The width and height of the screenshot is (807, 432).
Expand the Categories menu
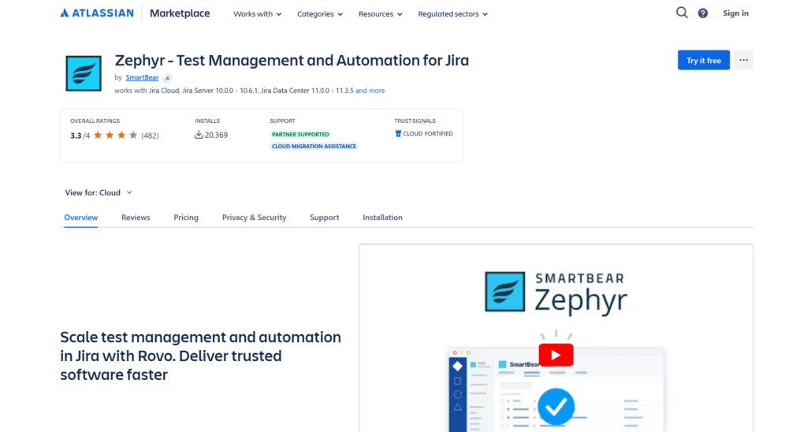pos(320,14)
